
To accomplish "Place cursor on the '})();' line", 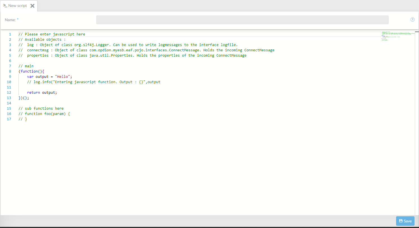I will click(x=24, y=98).
